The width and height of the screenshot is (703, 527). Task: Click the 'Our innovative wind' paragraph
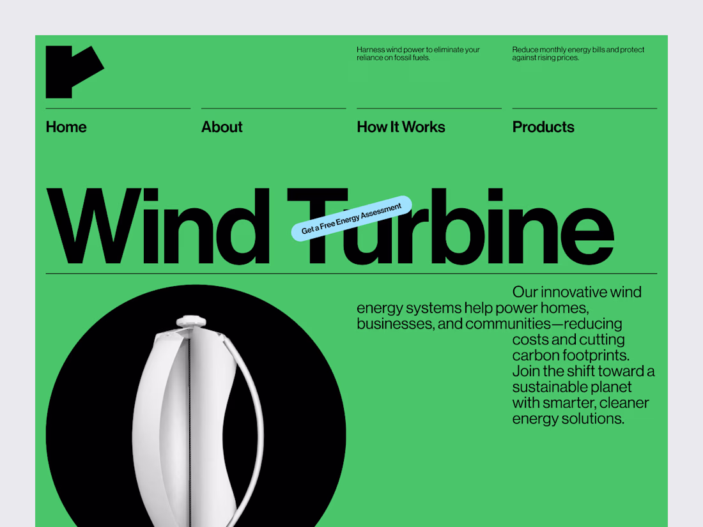click(x=506, y=355)
